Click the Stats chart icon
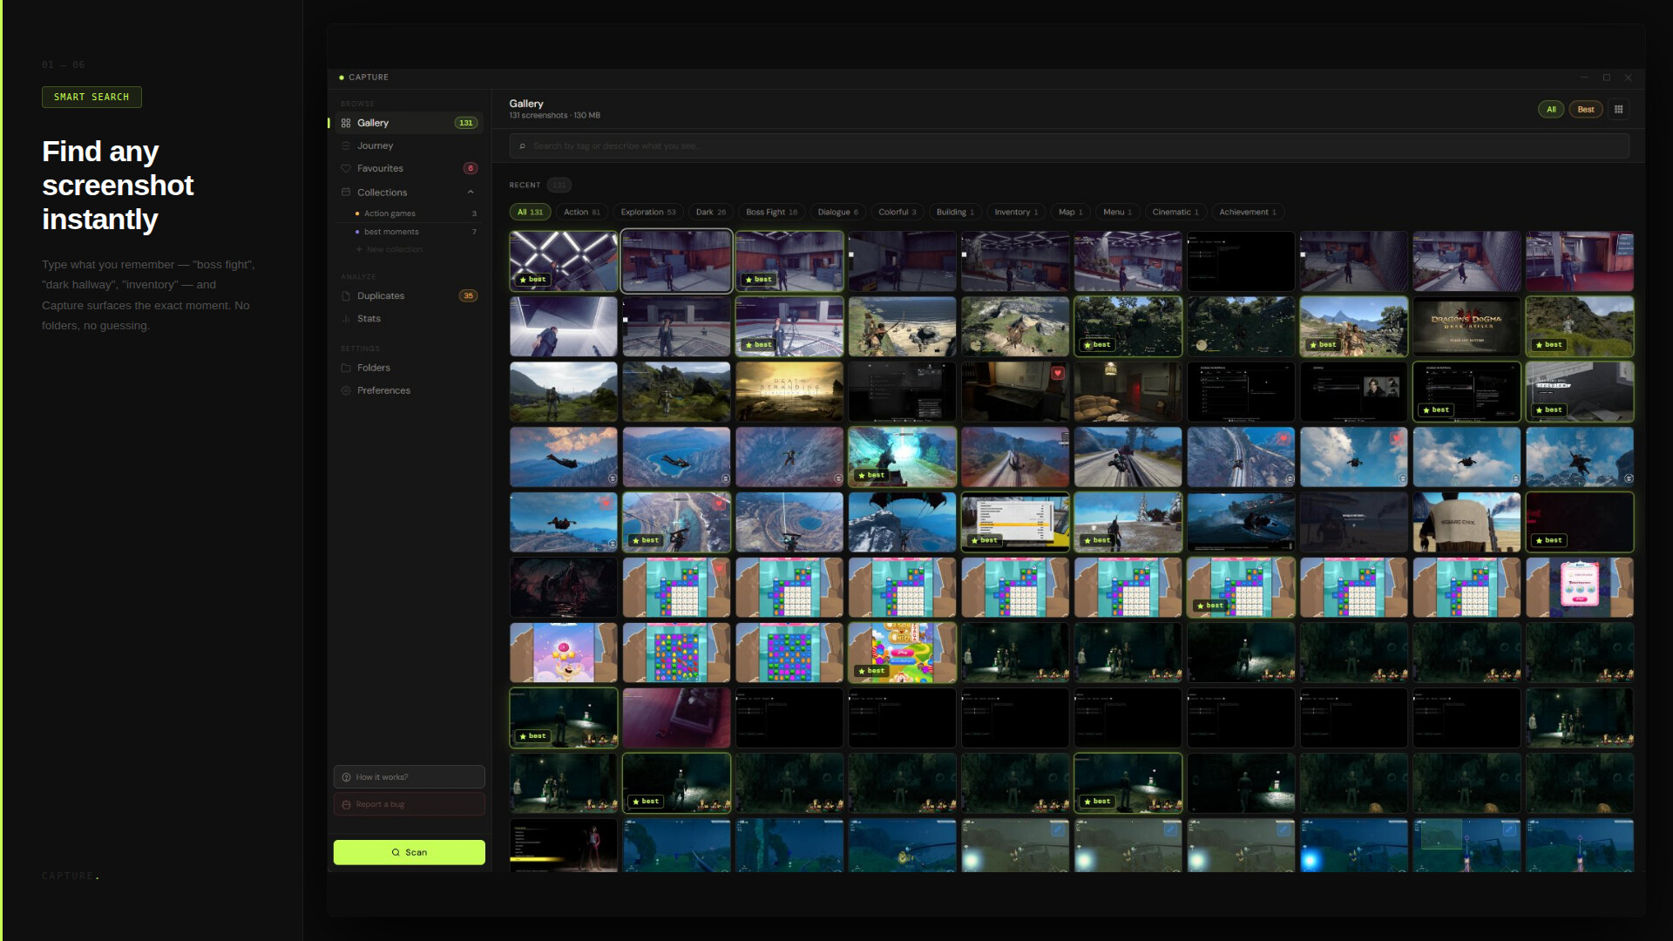Image resolution: width=1673 pixels, height=941 pixels. [x=346, y=319]
